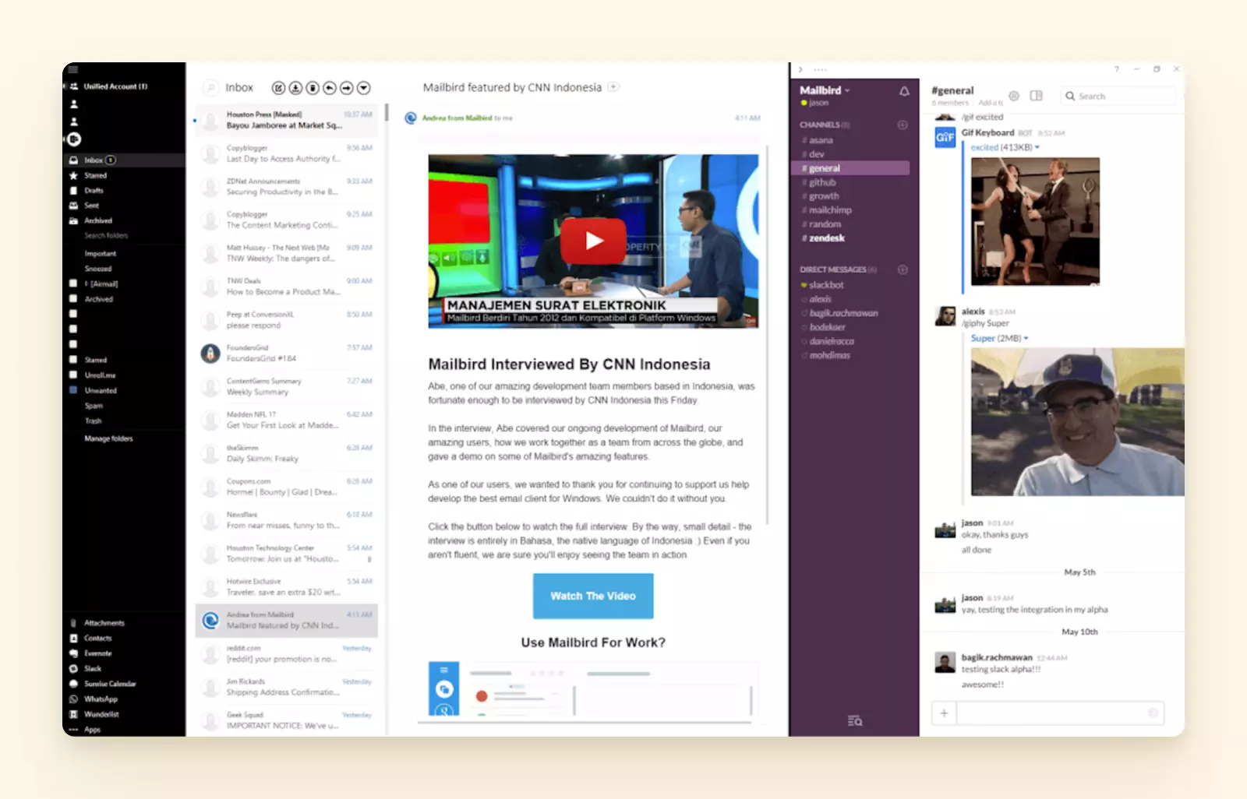Image resolution: width=1247 pixels, height=799 pixels.
Task: Click the trash delete icon in toolbar
Action: 313,88
